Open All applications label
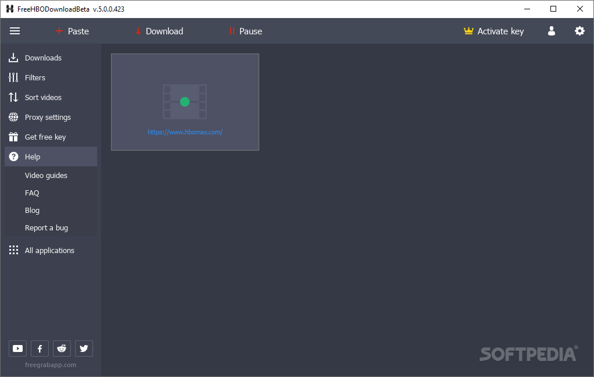This screenshot has height=377, width=594. click(x=49, y=250)
